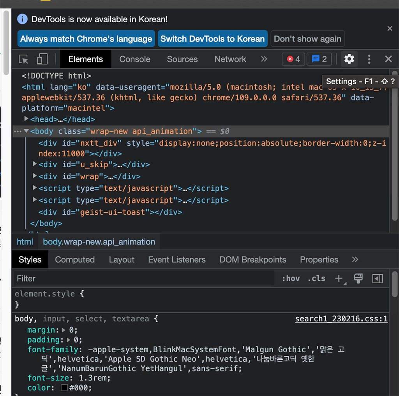Collapse the body element node
This screenshot has height=396, width=399.
(x=26, y=131)
